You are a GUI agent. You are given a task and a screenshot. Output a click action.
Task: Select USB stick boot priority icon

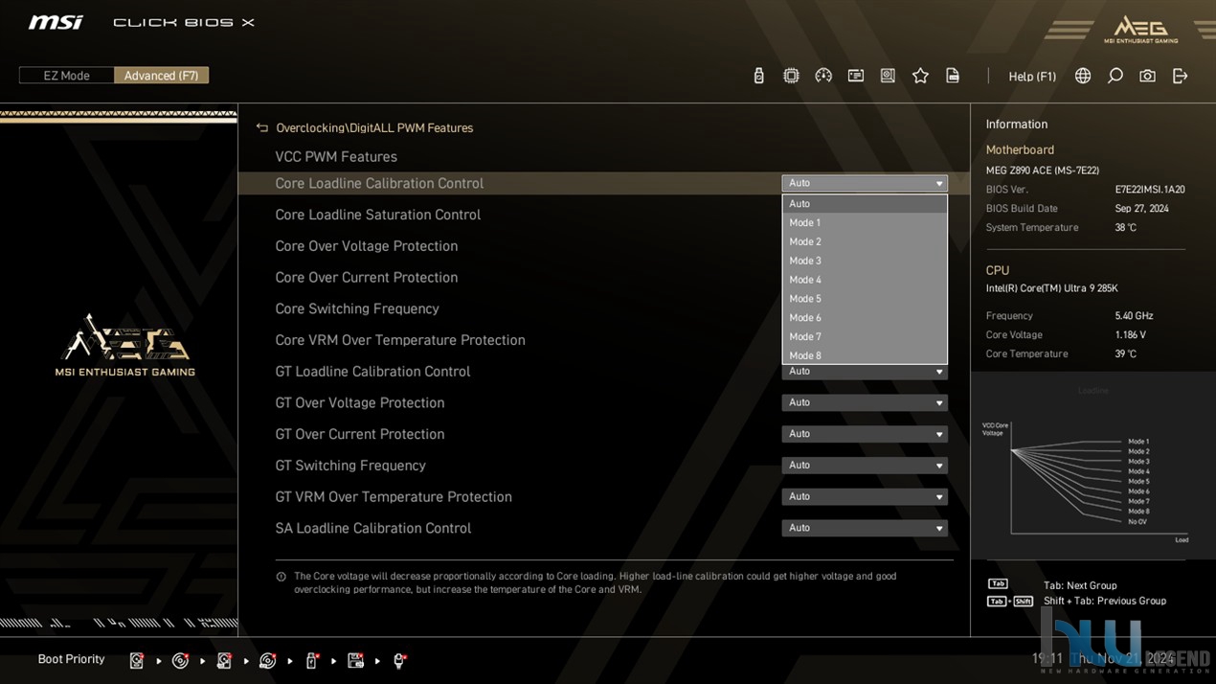pos(312,660)
